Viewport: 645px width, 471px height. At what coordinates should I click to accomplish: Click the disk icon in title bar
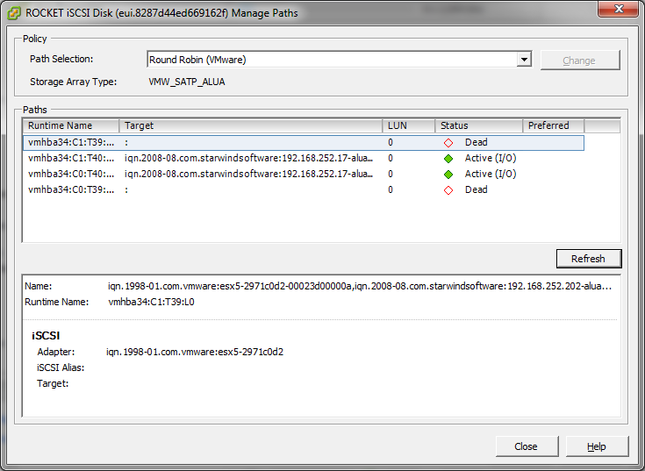tap(13, 13)
